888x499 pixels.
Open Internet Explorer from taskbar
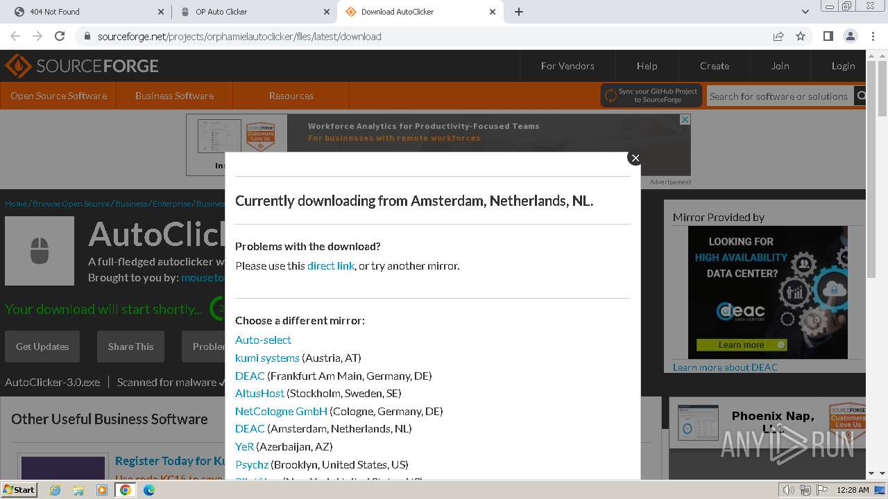pyautogui.click(x=55, y=490)
